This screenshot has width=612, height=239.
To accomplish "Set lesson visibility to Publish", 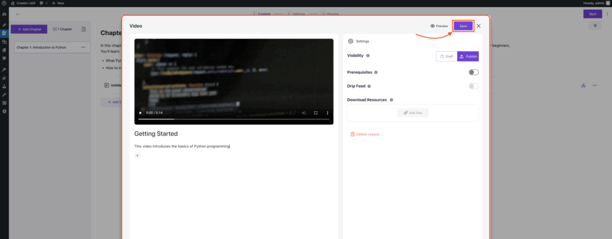I will (x=468, y=56).
